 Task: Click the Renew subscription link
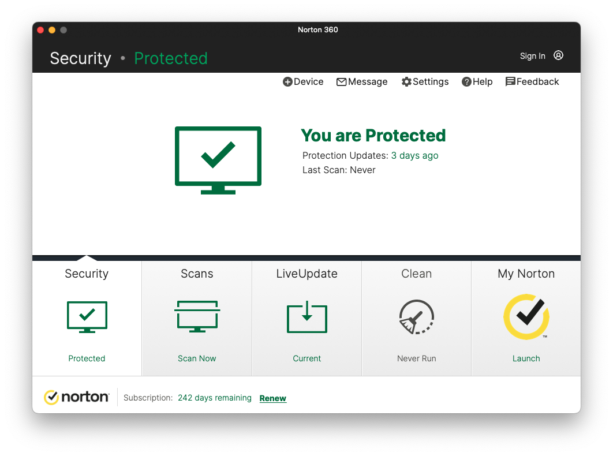(x=272, y=398)
